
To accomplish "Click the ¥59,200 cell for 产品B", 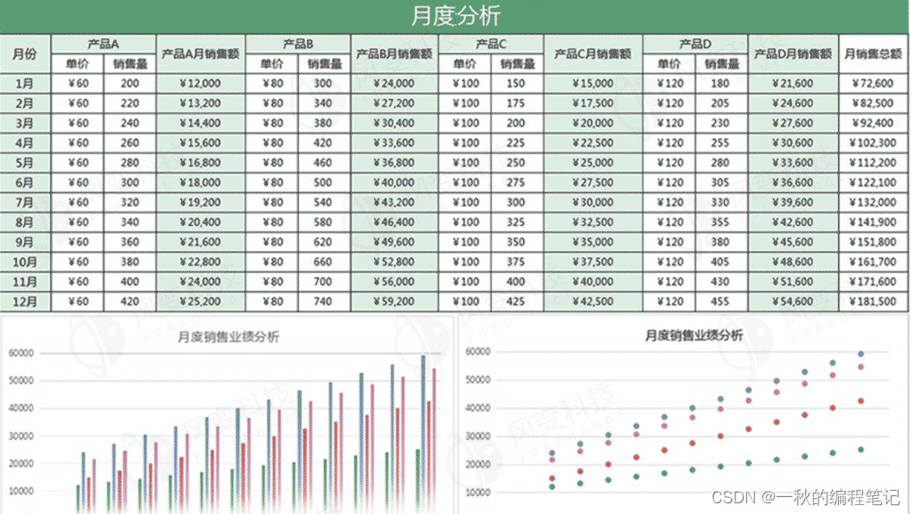I will [394, 302].
